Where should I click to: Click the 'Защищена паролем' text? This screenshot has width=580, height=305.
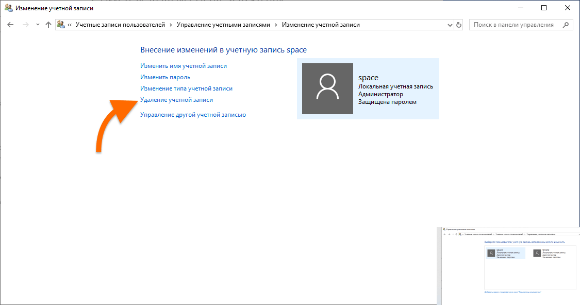387,102
